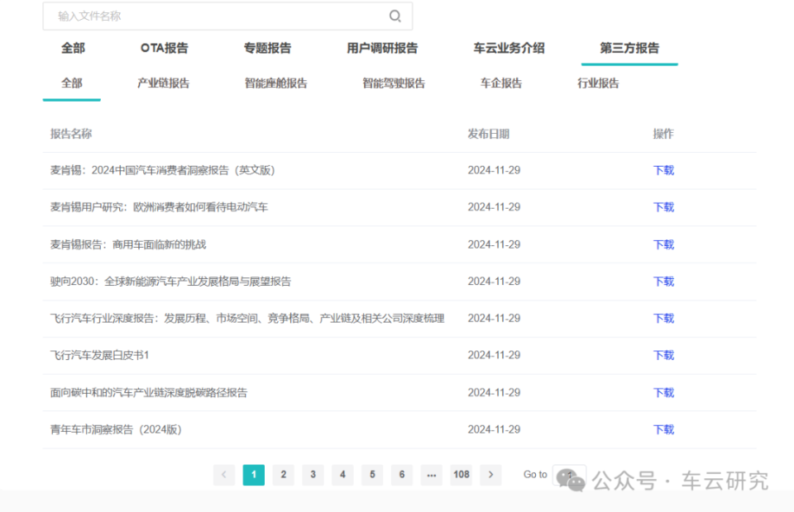Expand more pages ellipsis button
The width and height of the screenshot is (794, 512).
431,475
